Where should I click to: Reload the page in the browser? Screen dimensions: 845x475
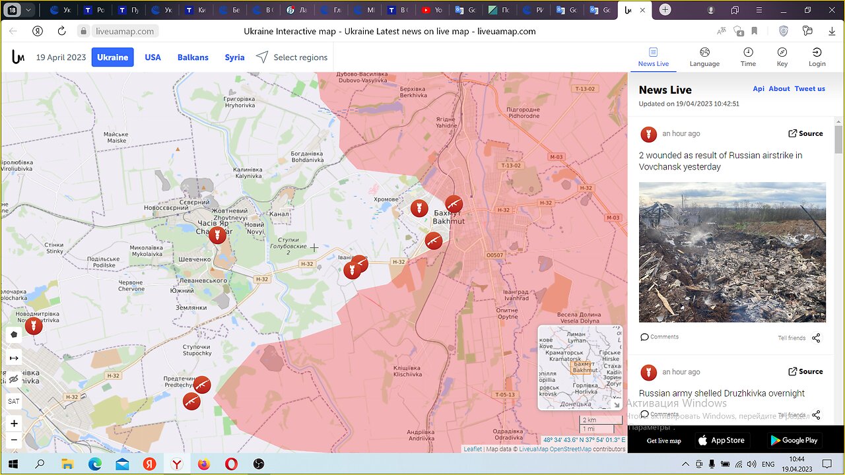[x=61, y=31]
